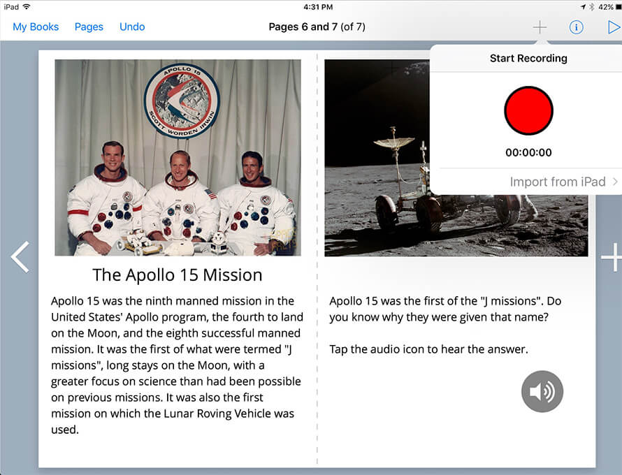Viewport: 622px width, 475px height.
Task: Add new content using the toolbar plus icon
Action: coord(540,27)
